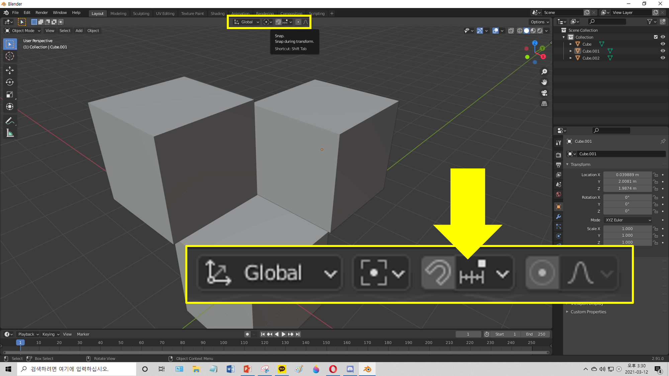Screen dimensions: 669x376
Task: Click the Blender icon in the taskbar
Action: point(367,369)
